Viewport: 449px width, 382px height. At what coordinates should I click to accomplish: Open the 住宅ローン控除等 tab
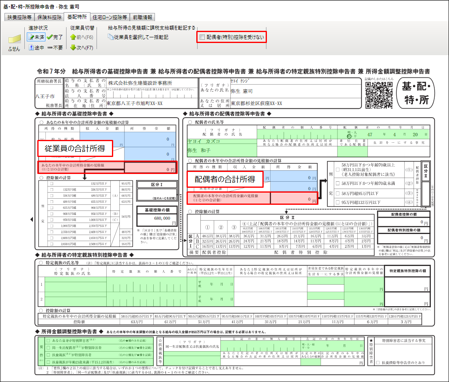tap(109, 17)
